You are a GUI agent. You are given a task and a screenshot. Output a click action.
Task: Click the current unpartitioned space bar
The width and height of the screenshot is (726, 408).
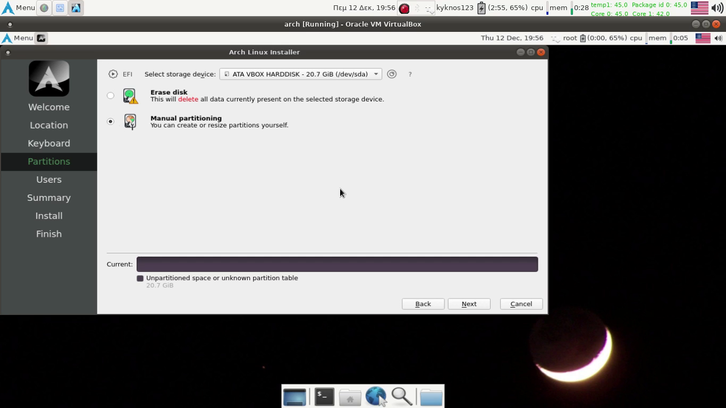[x=337, y=264]
